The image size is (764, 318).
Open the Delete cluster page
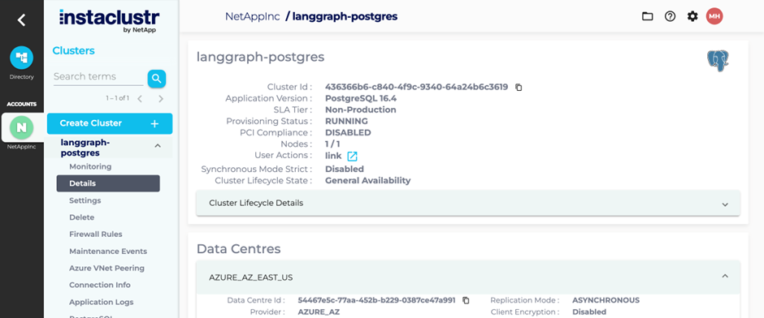pos(81,217)
